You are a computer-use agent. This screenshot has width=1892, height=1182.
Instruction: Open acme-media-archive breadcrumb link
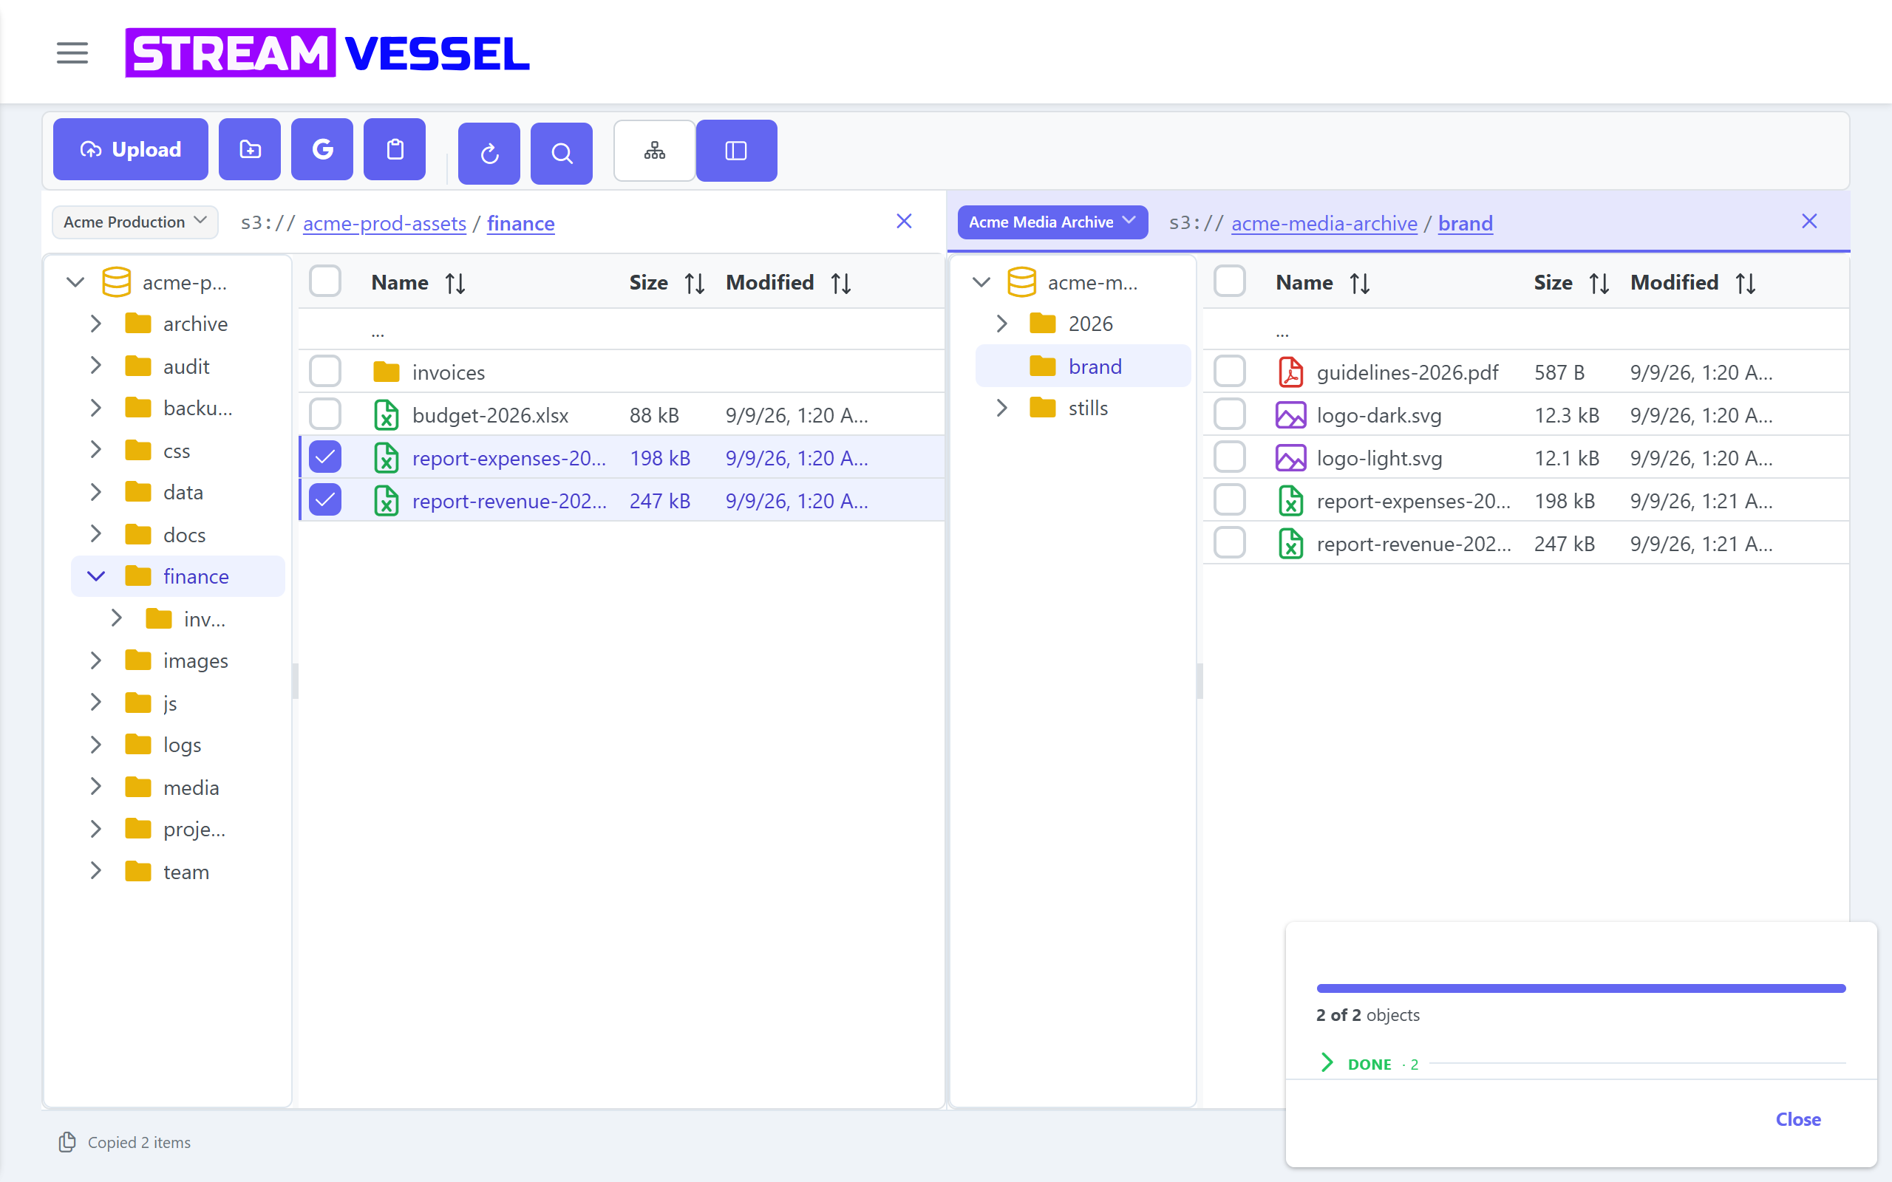pos(1324,224)
